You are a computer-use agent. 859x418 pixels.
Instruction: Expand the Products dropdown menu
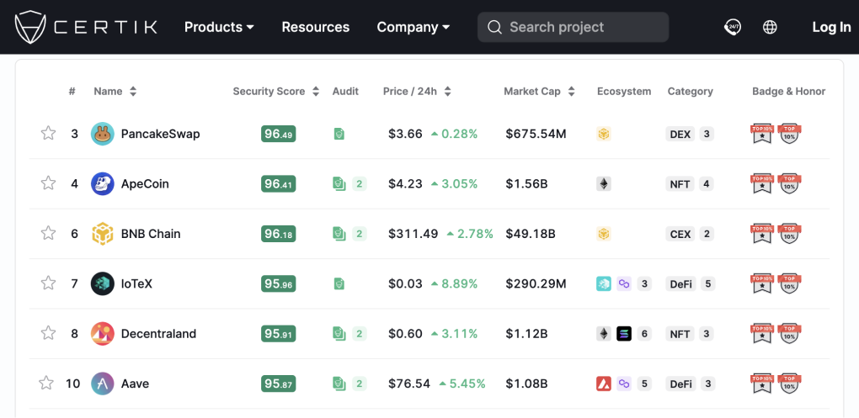click(x=219, y=27)
